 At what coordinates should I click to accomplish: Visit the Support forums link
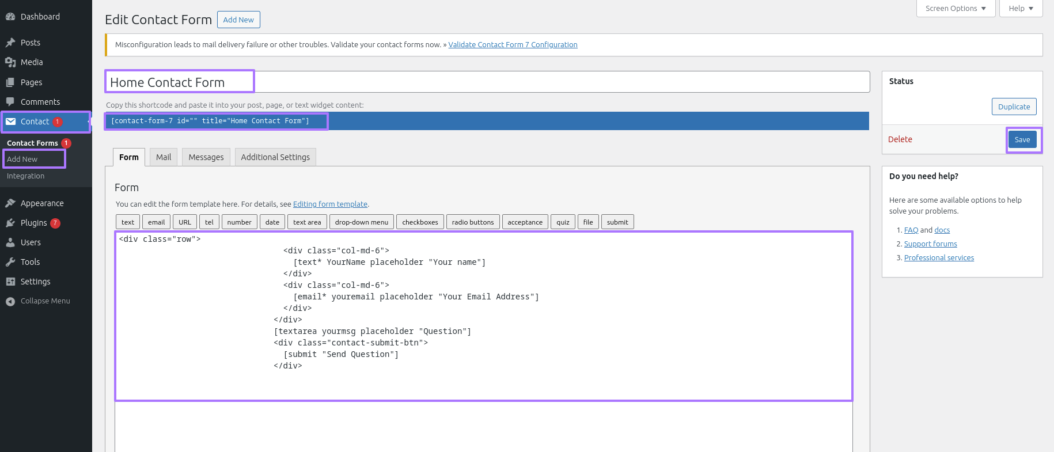point(931,244)
